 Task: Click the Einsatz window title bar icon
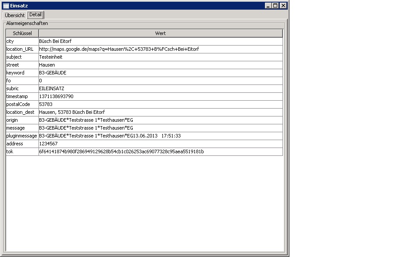[x=6, y=6]
